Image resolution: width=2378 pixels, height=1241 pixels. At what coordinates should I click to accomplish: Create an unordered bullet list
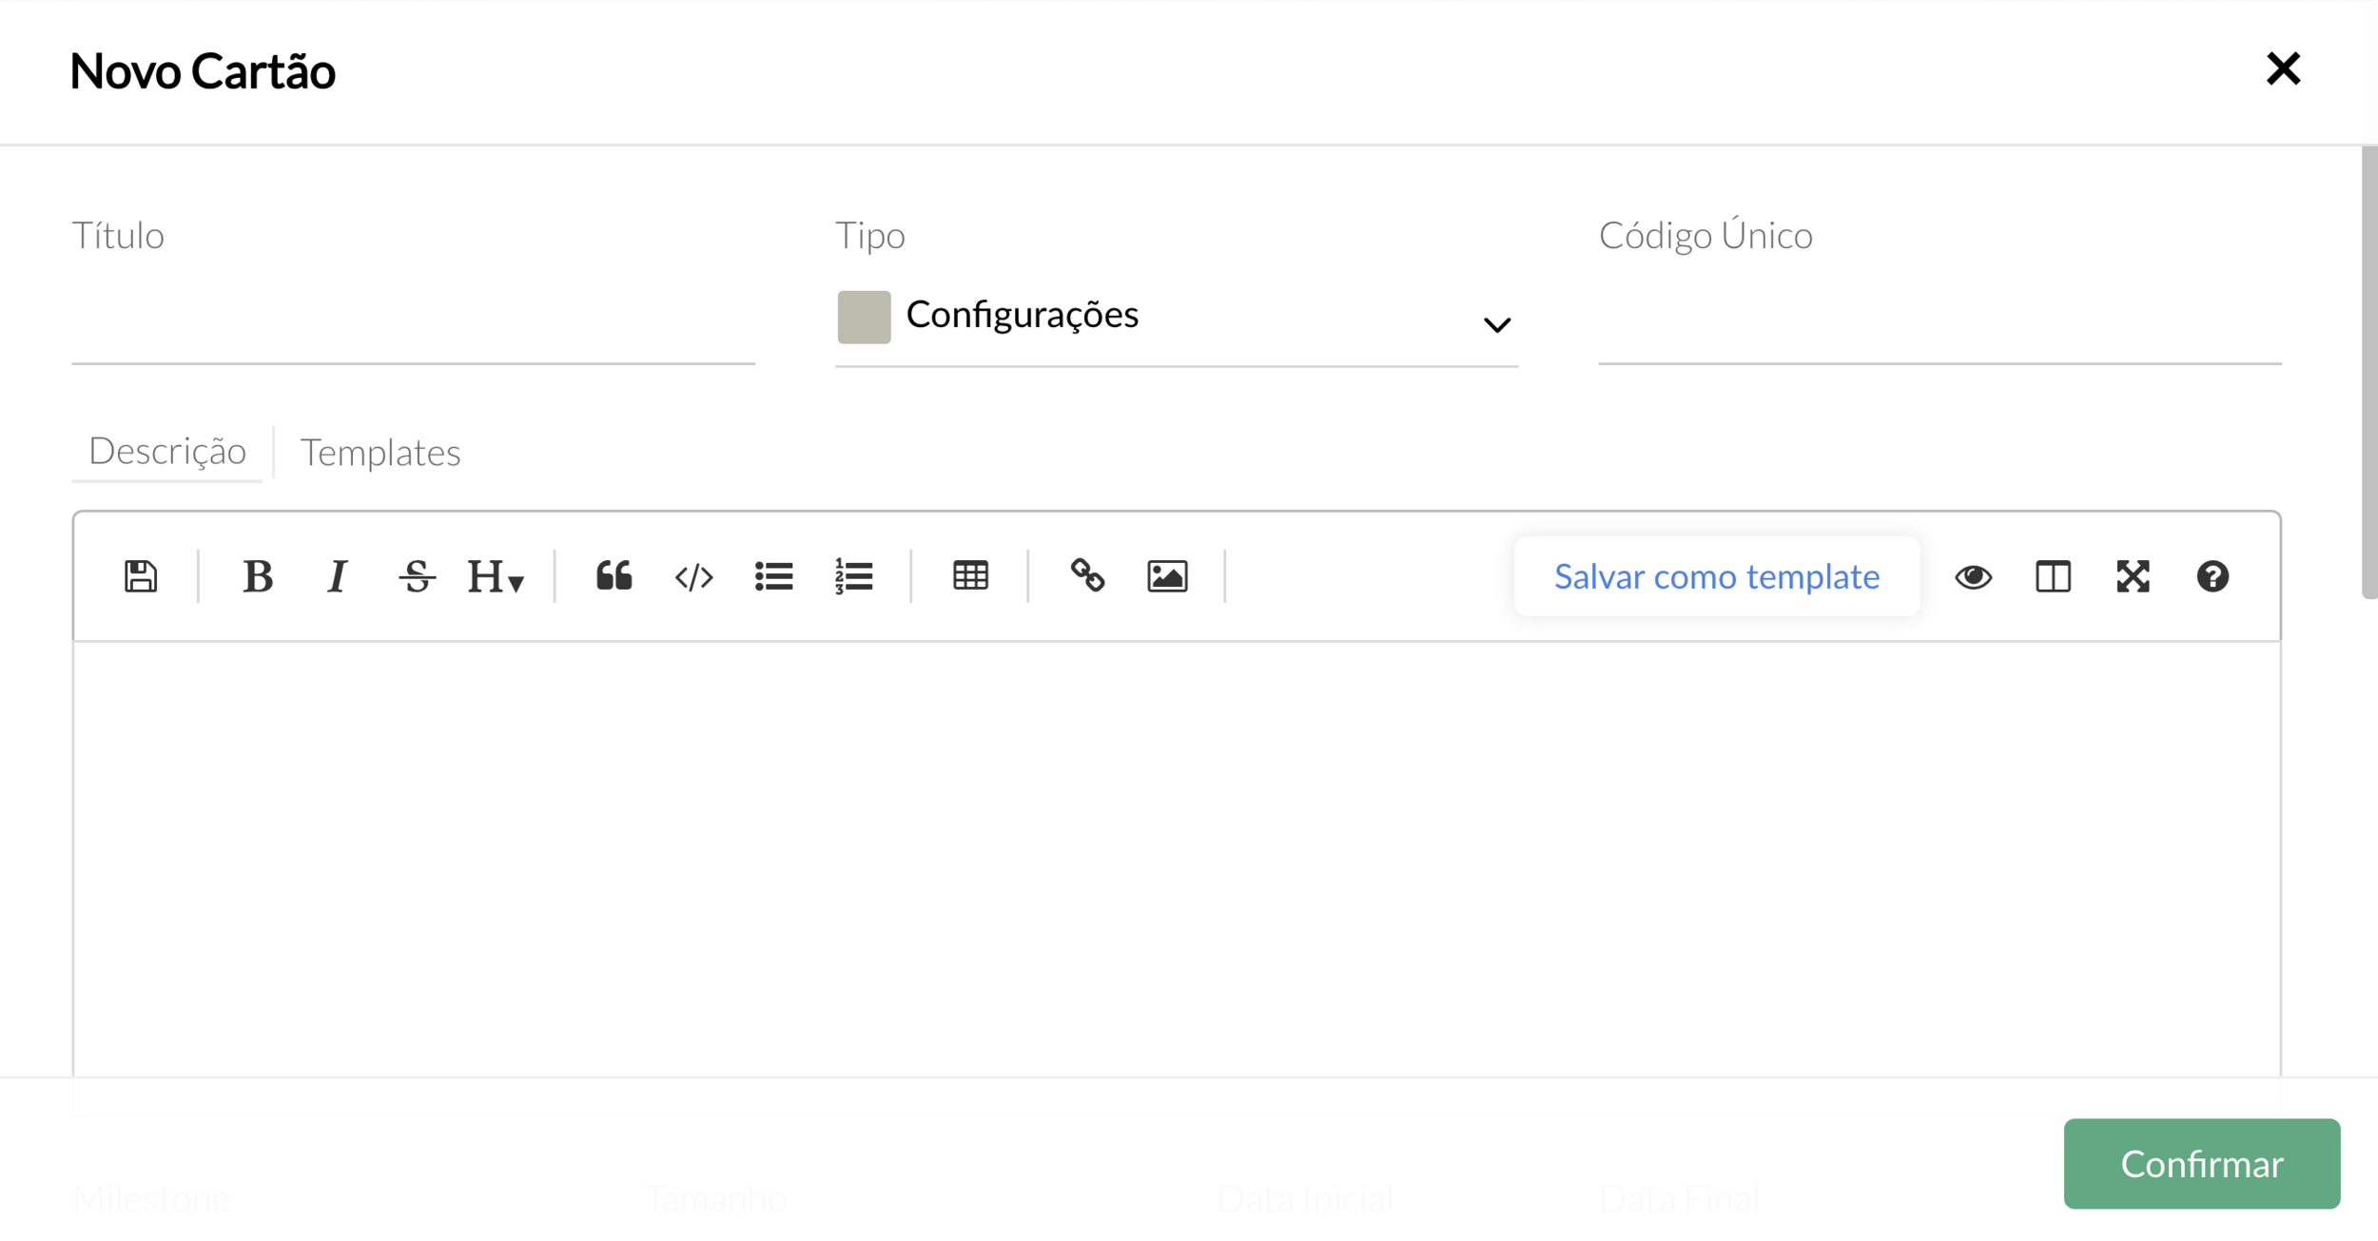(x=773, y=576)
